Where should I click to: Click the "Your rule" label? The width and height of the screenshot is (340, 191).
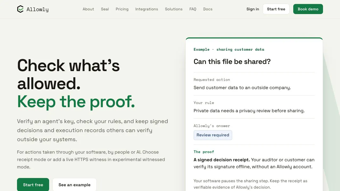(x=204, y=103)
